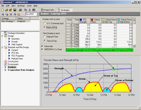Click the red Critical Stress color swatch
Screen dimensions: 141x110
(x=92, y=20)
